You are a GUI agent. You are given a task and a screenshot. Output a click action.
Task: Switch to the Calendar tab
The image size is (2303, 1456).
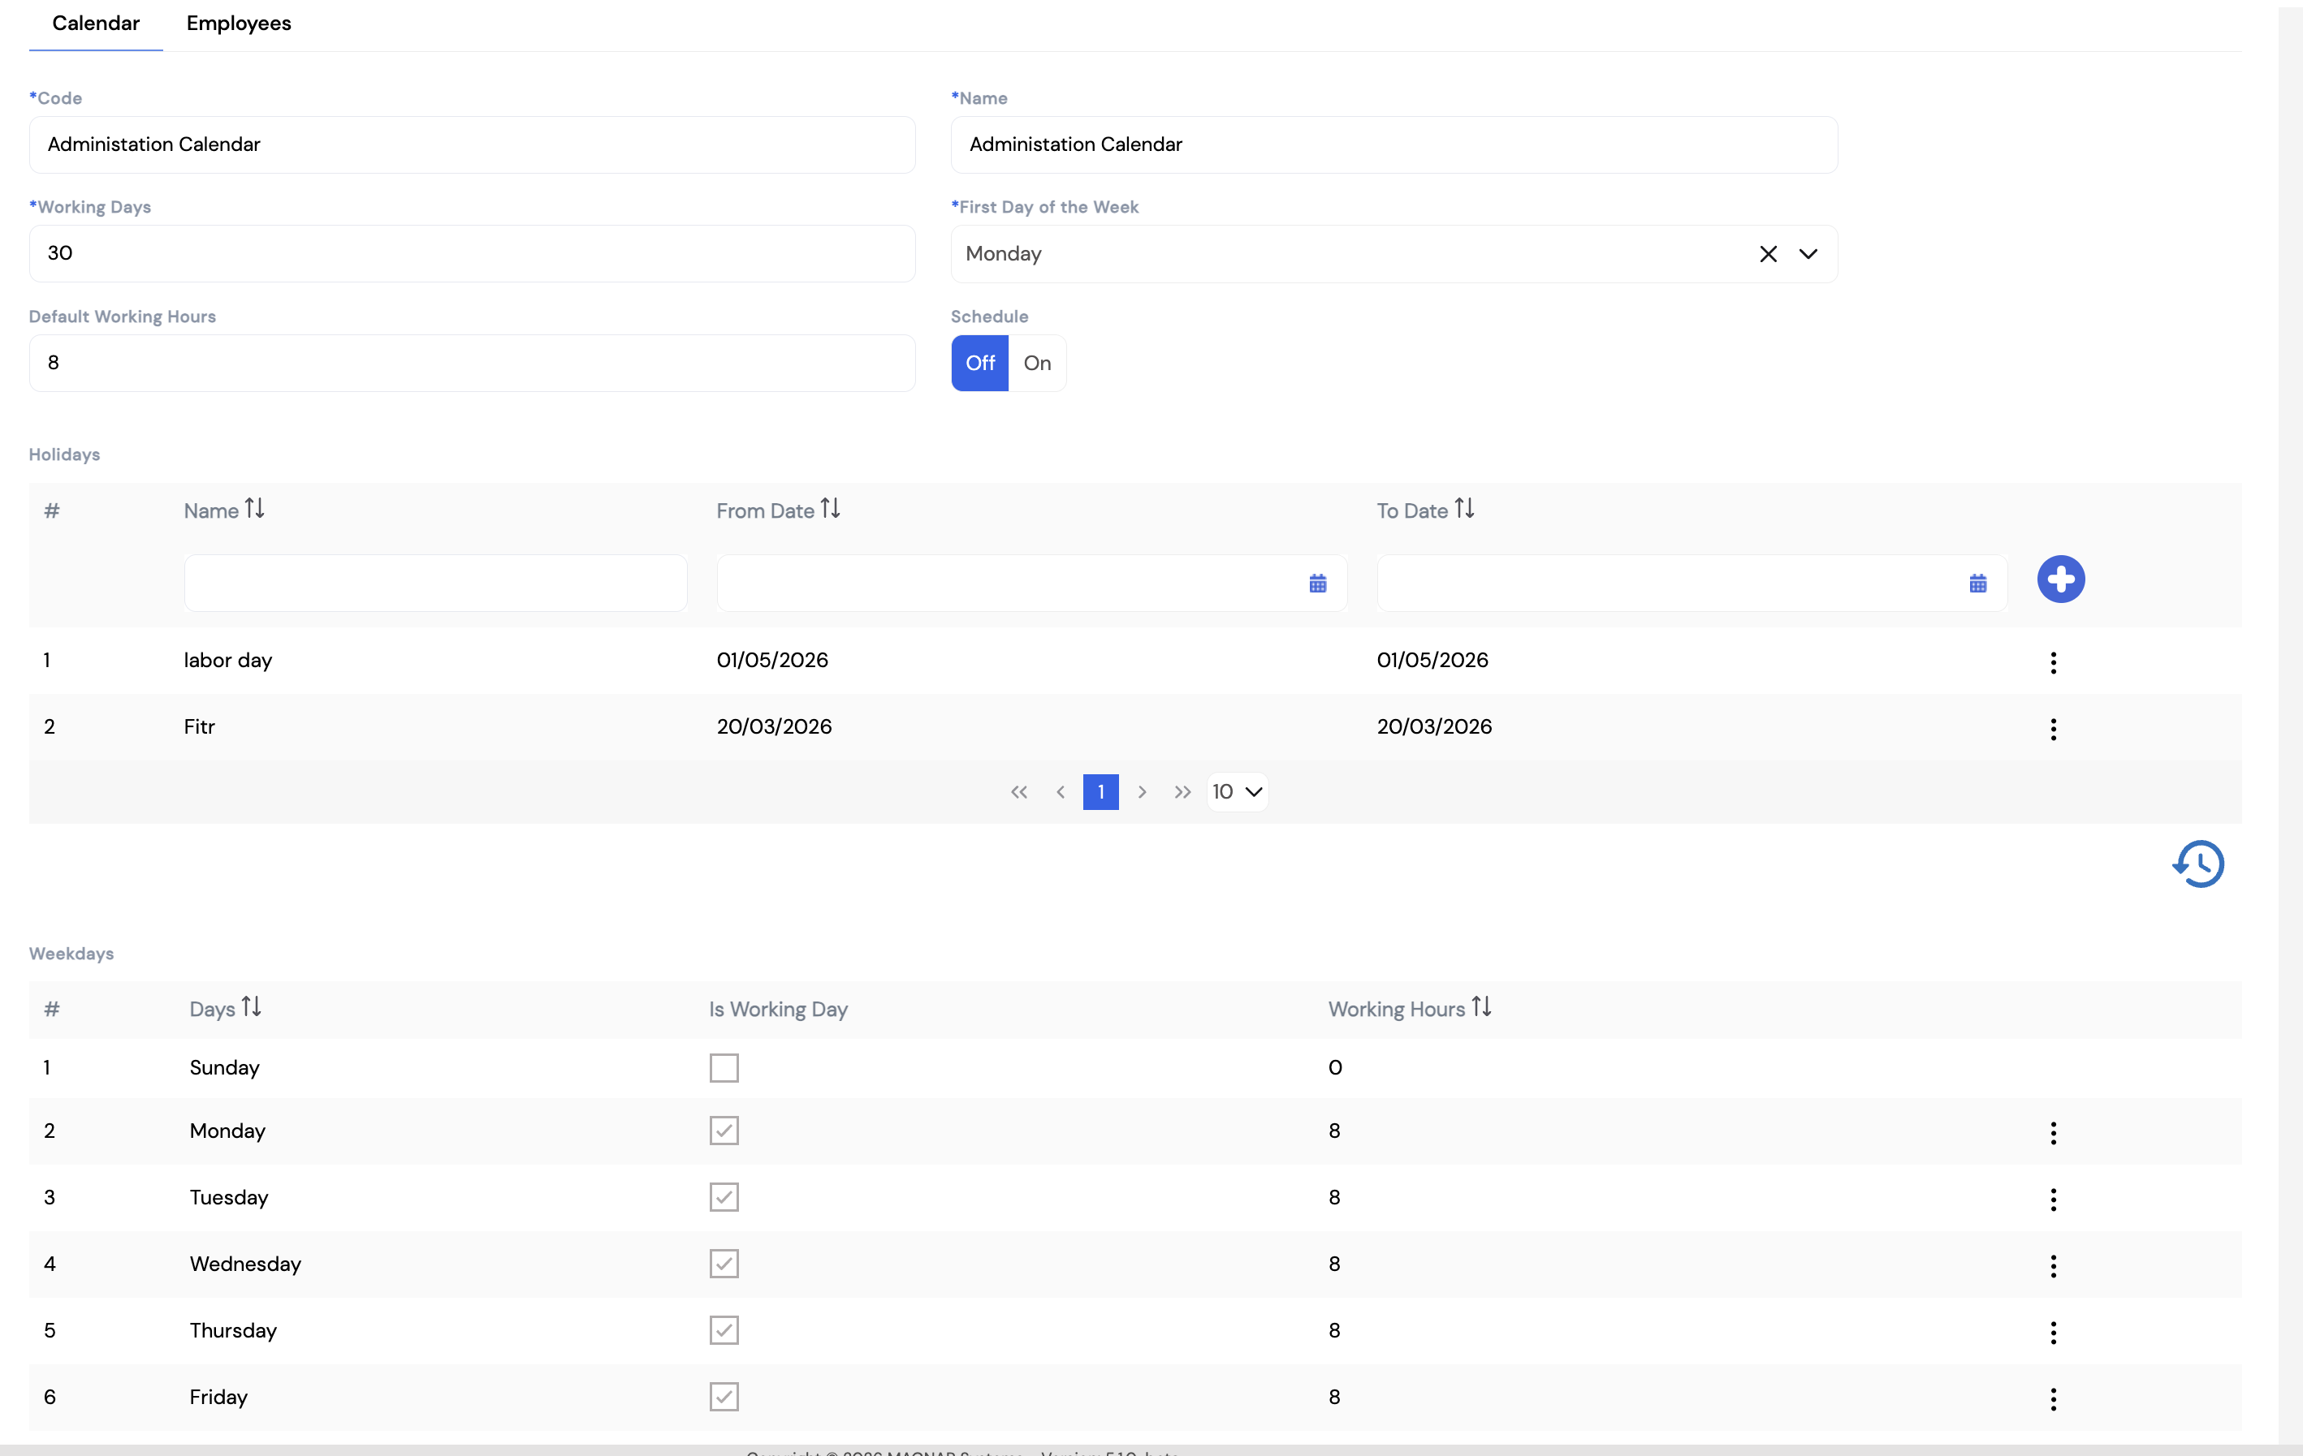click(x=96, y=24)
